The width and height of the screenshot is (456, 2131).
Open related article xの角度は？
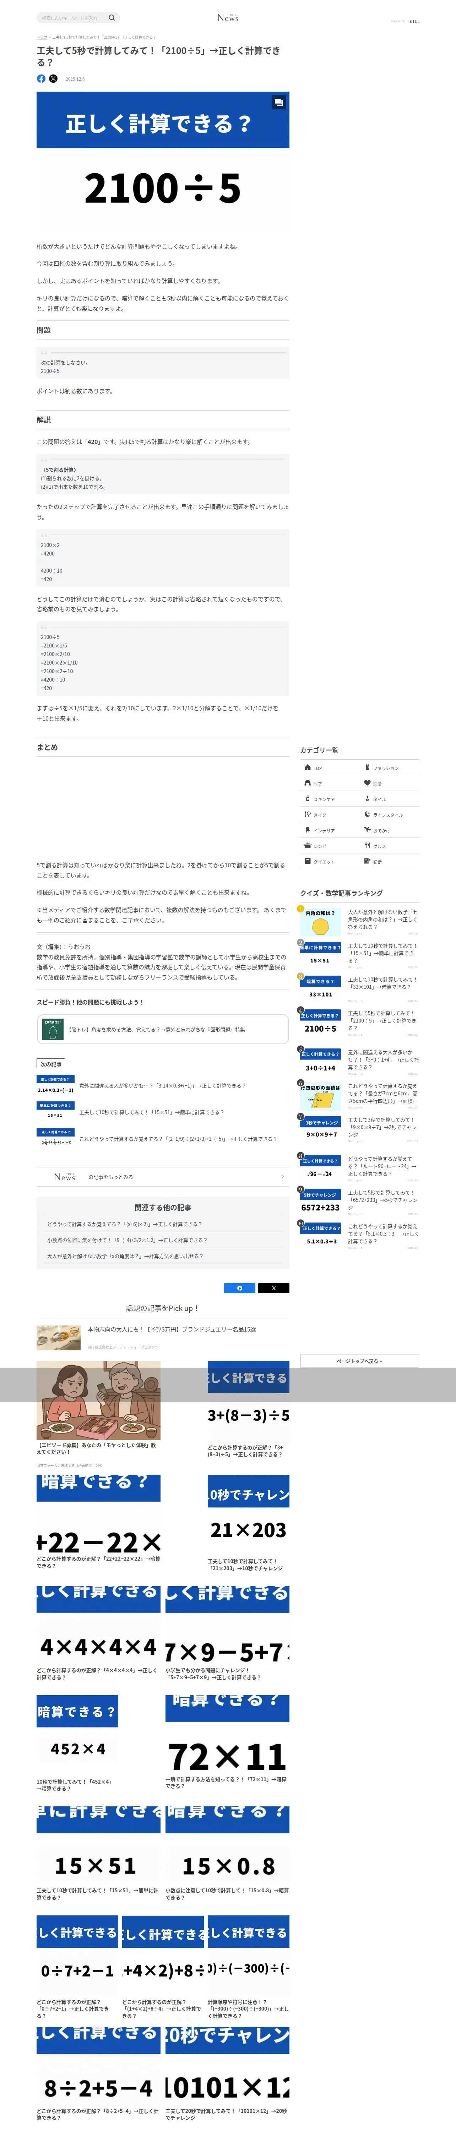click(x=125, y=1256)
